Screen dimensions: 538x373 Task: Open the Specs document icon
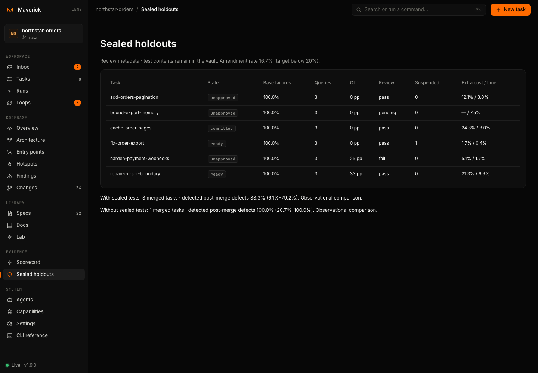click(x=10, y=213)
